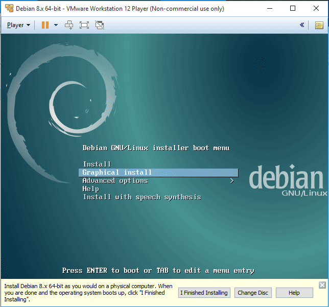
Task: Open Advanced options entry
Action: [x=115, y=181]
